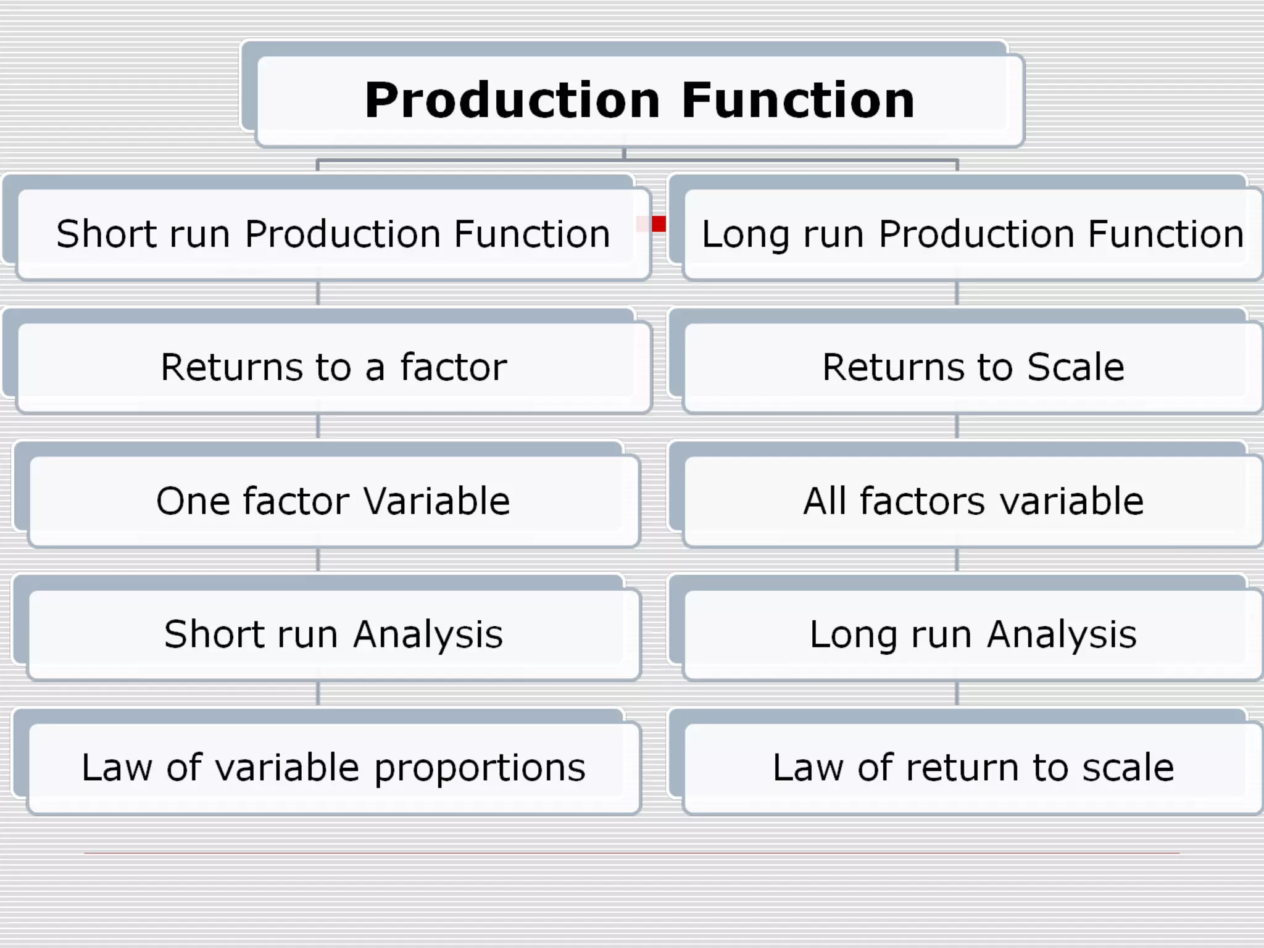
Task: Click the small red square marker
Action: [x=659, y=223]
